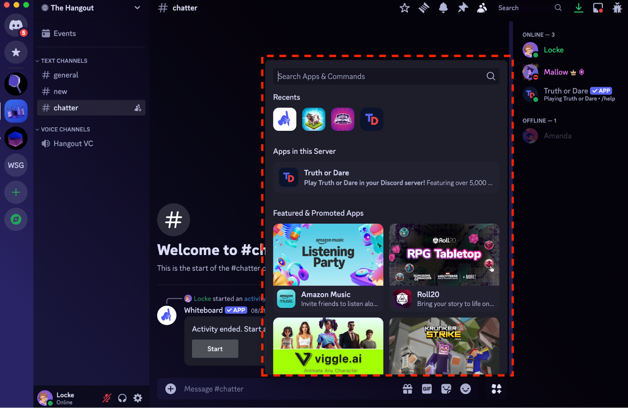Show the member list icon

(x=482, y=7)
